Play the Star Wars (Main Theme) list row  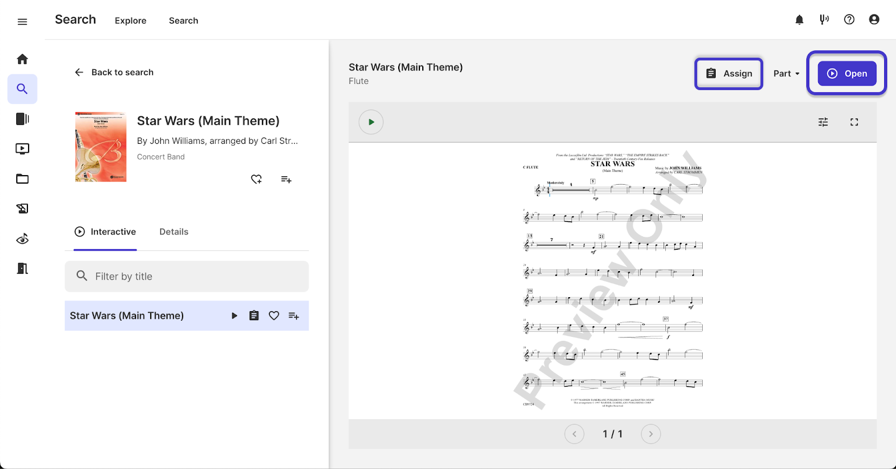pyautogui.click(x=235, y=316)
